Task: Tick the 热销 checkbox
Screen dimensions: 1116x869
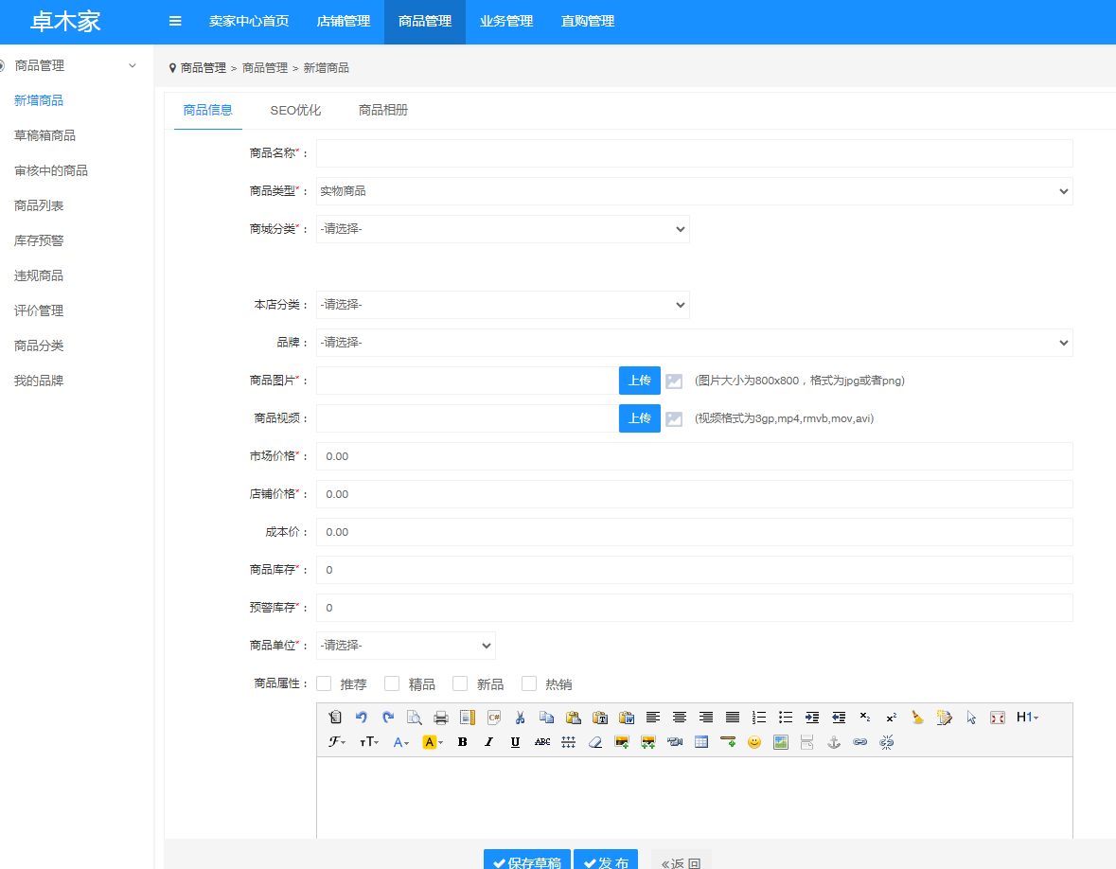Action: [529, 683]
